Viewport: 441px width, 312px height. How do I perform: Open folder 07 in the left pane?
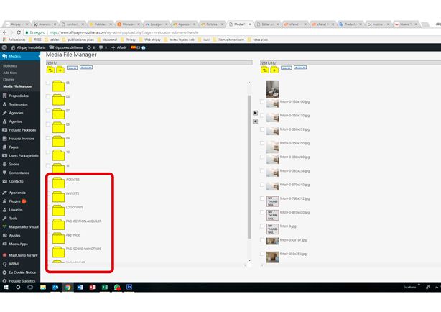(x=58, y=114)
